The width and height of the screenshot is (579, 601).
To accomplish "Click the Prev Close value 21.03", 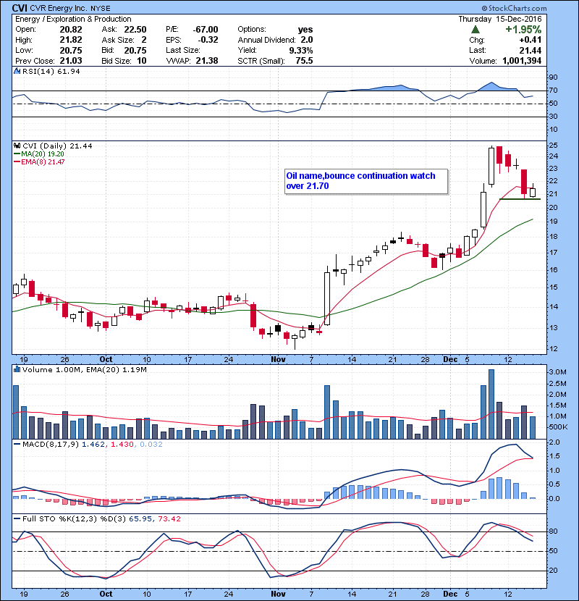I will pos(71,61).
